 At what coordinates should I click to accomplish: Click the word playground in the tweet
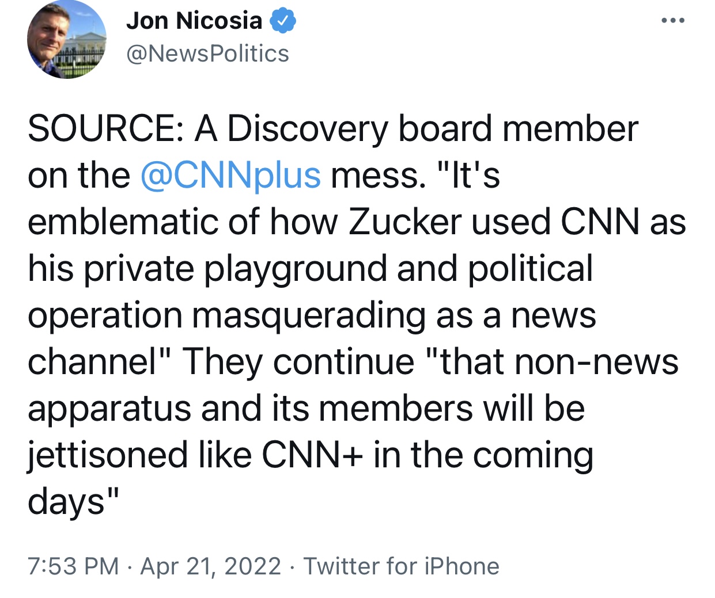(296, 269)
